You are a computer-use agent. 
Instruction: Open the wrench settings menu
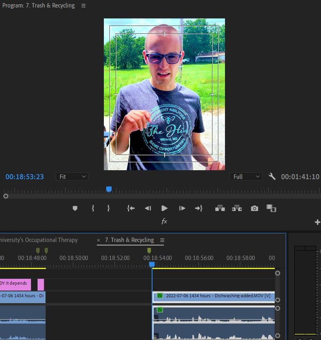(272, 177)
